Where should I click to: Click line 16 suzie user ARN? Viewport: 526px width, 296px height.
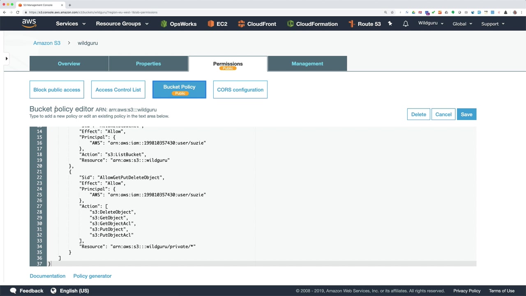pos(148,143)
